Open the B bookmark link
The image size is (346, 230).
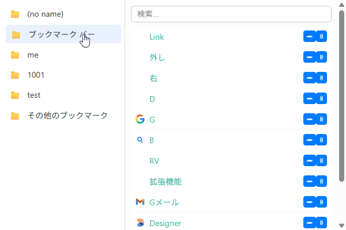coord(152,140)
